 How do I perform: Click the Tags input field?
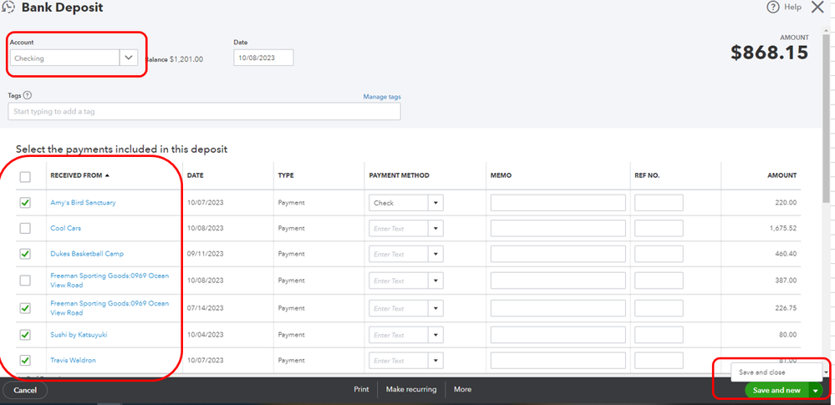(x=204, y=112)
